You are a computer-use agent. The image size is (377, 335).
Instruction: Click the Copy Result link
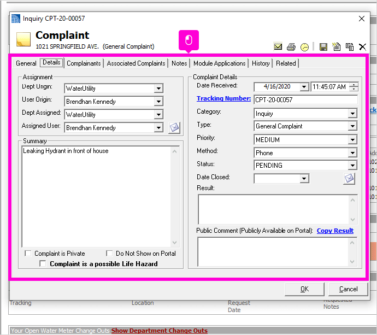335,231
